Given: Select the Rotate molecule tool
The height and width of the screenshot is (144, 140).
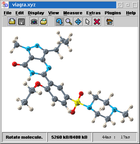Looking at the screenshot, I should [x=59, y=22].
